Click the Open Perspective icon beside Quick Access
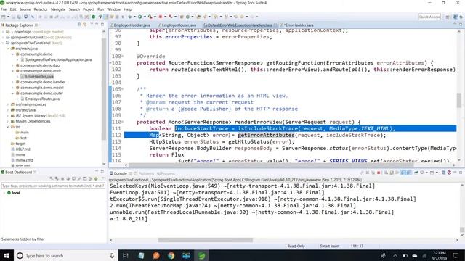Screen dimensions: 465x261 pyautogui.click(x=448, y=17)
